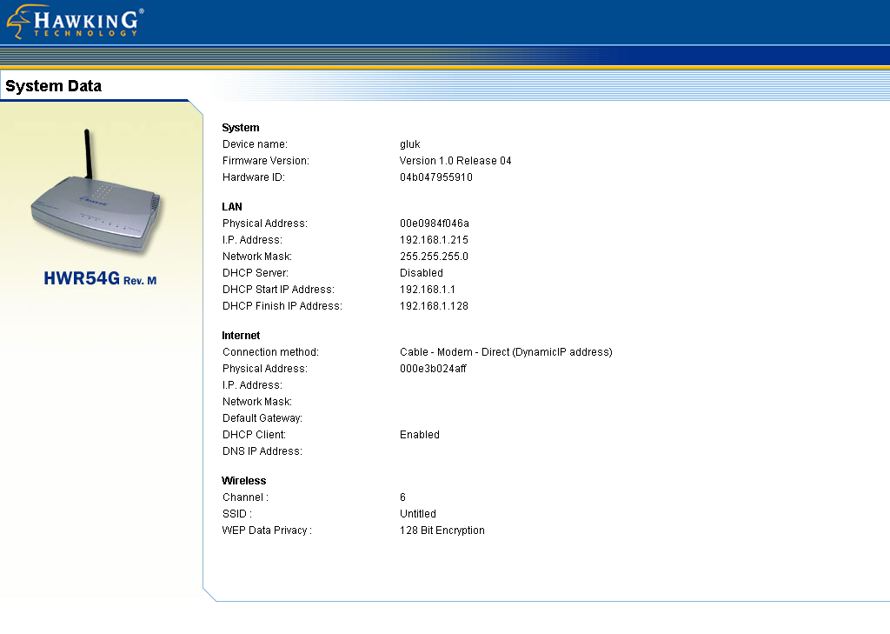The width and height of the screenshot is (890, 634).
Task: Open the Connection method Cable-Modem setting
Action: pos(504,351)
